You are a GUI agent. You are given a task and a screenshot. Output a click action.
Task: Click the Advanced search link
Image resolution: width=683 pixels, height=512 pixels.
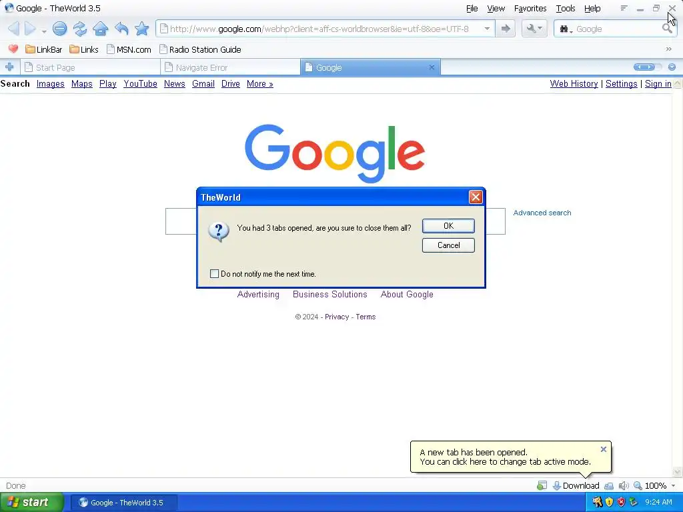coord(542,213)
